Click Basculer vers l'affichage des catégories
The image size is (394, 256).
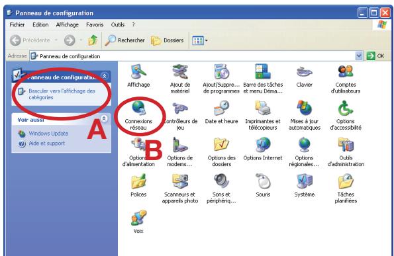[x=62, y=94]
